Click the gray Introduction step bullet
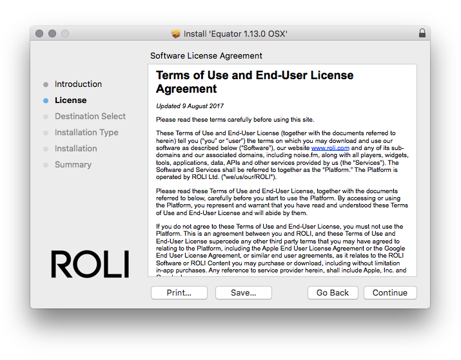The height and width of the screenshot is (360, 461). click(46, 84)
